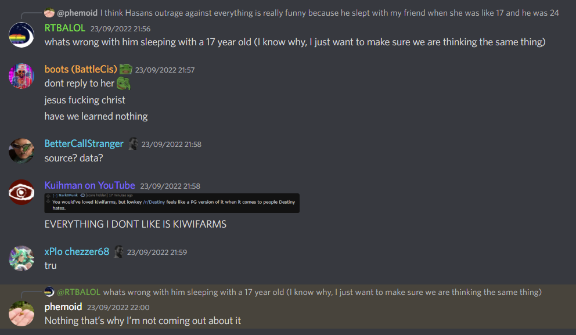Open the Kuihman on YouTube username
The width and height of the screenshot is (576, 335).
point(89,186)
